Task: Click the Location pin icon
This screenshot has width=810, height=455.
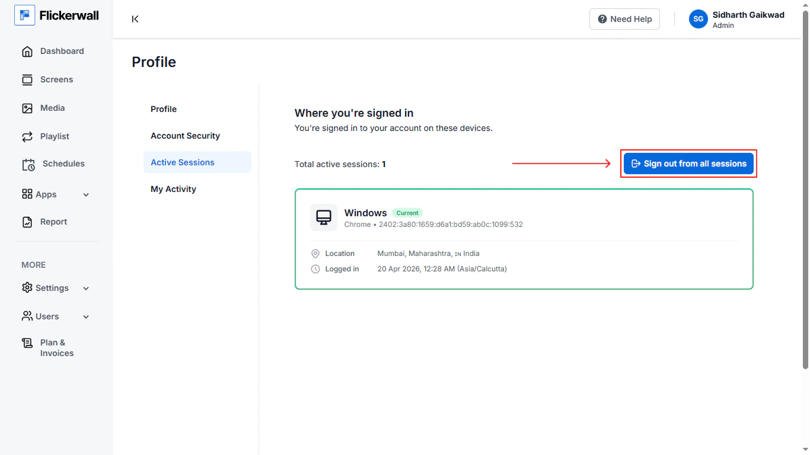Action: [x=315, y=254]
